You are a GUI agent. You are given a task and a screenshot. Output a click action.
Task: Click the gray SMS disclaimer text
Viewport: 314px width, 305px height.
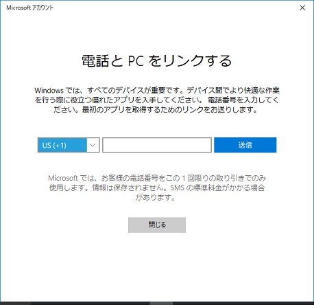point(157,188)
